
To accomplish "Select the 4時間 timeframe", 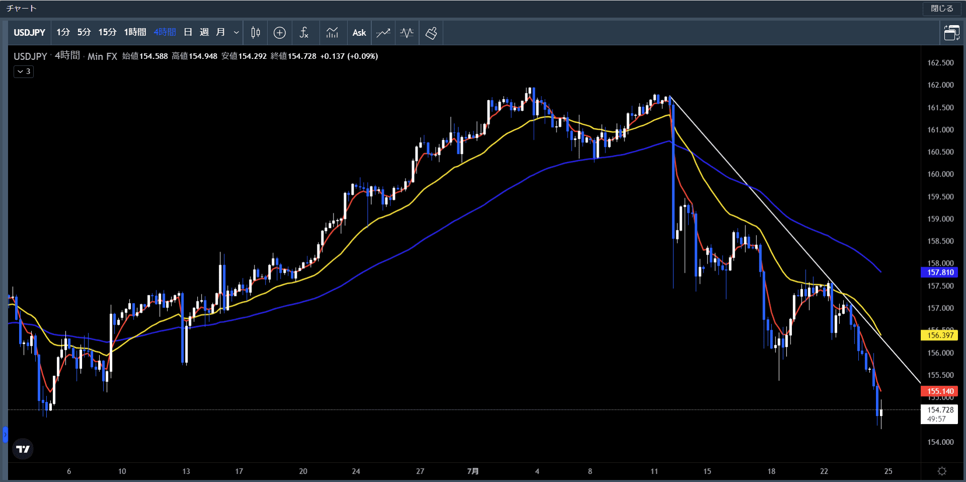I will pos(165,32).
